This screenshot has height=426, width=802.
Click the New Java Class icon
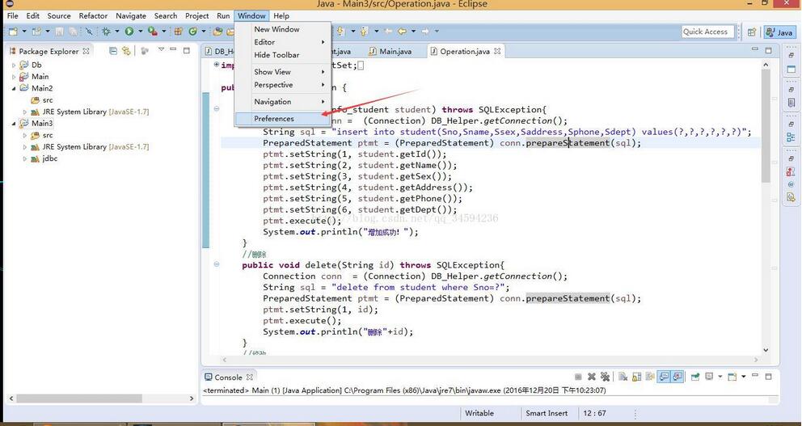tap(193, 32)
